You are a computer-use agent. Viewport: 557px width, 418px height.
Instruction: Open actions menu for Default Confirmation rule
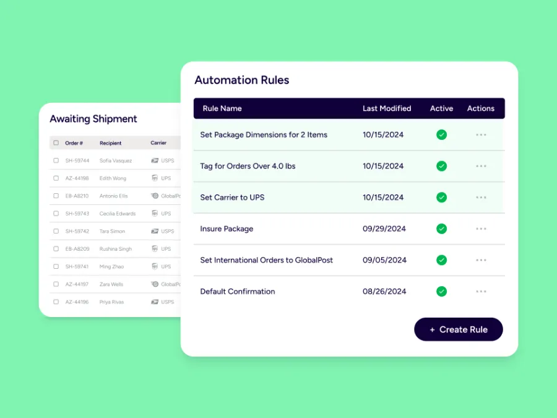point(481,292)
